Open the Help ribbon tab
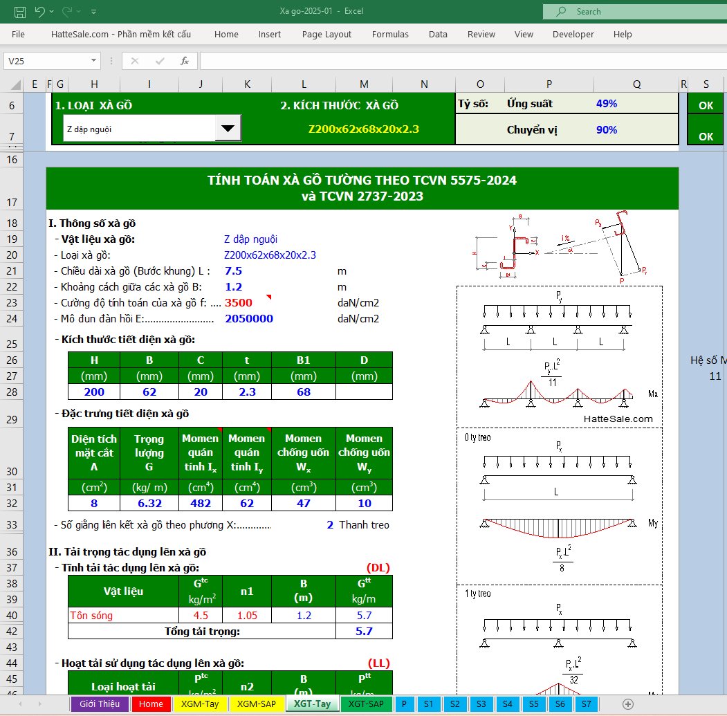Viewport: 727px width, 716px height. [623, 35]
